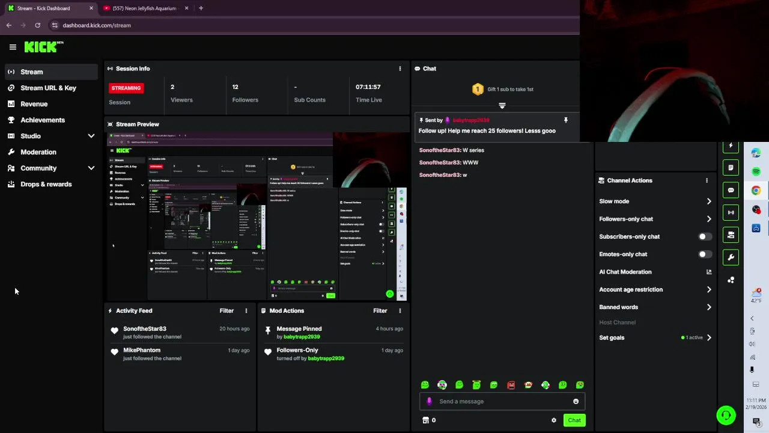Click the Chrome icon in the taskbar
Viewport: 769px width, 433px height.
pos(756,191)
